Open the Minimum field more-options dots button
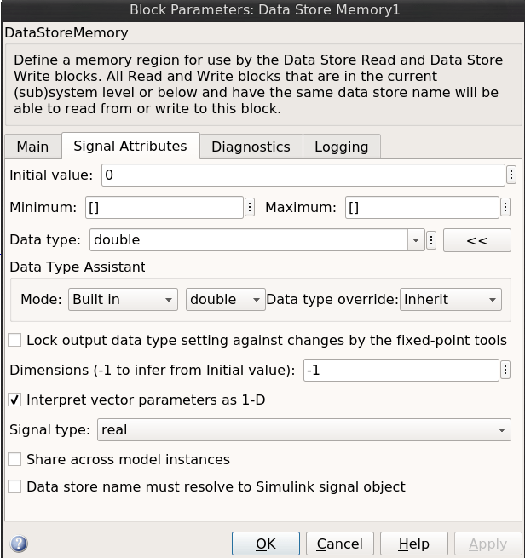 pos(250,207)
